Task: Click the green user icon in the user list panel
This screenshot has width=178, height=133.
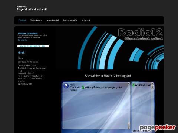Action: pos(133,85)
